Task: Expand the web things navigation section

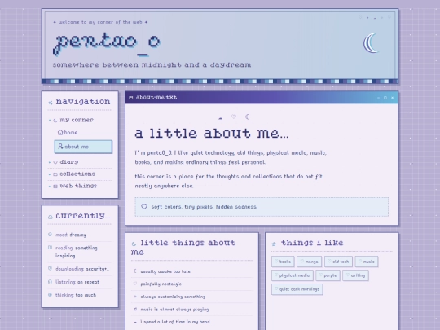Action: [x=80, y=186]
